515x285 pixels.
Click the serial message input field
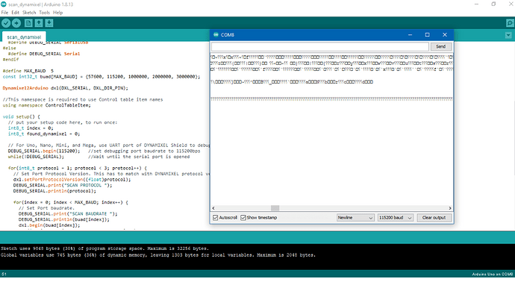pyautogui.click(x=320, y=46)
